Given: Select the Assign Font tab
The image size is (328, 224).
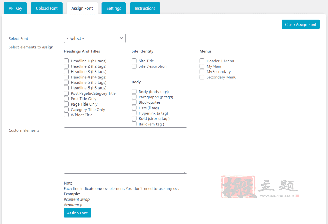Looking at the screenshot, I should (82, 8).
